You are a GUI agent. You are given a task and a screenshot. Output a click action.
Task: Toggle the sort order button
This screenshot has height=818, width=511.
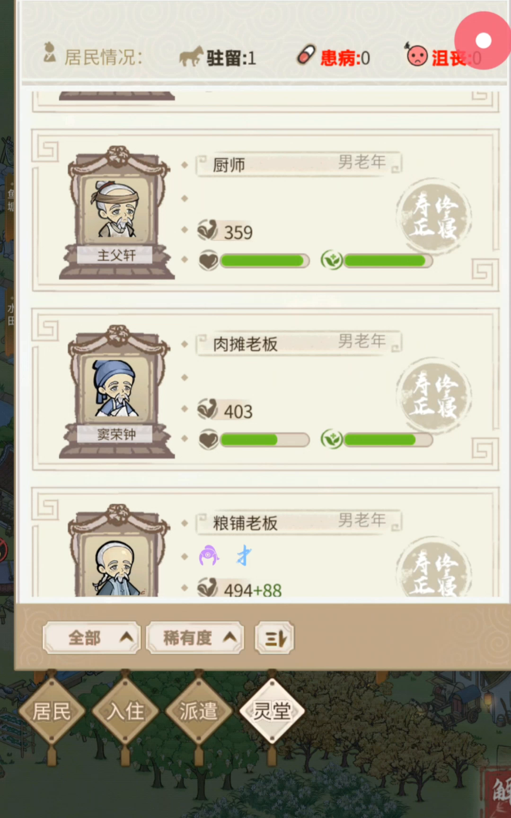[274, 639]
